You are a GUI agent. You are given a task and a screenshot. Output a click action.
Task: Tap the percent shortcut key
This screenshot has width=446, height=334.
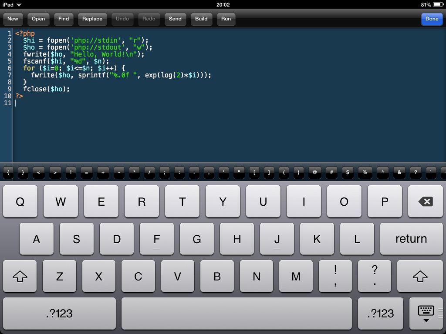[365, 172]
